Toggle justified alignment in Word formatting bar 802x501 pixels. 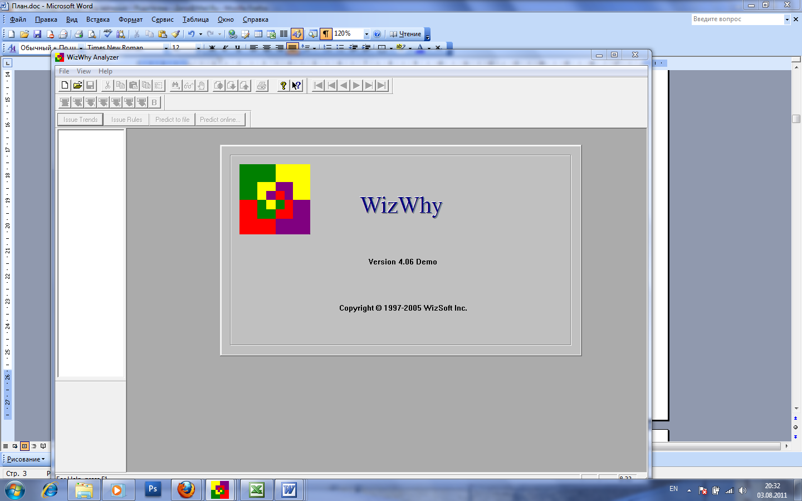point(292,47)
